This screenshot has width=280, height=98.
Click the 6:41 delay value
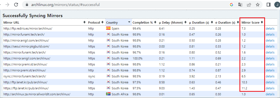pos(162,29)
